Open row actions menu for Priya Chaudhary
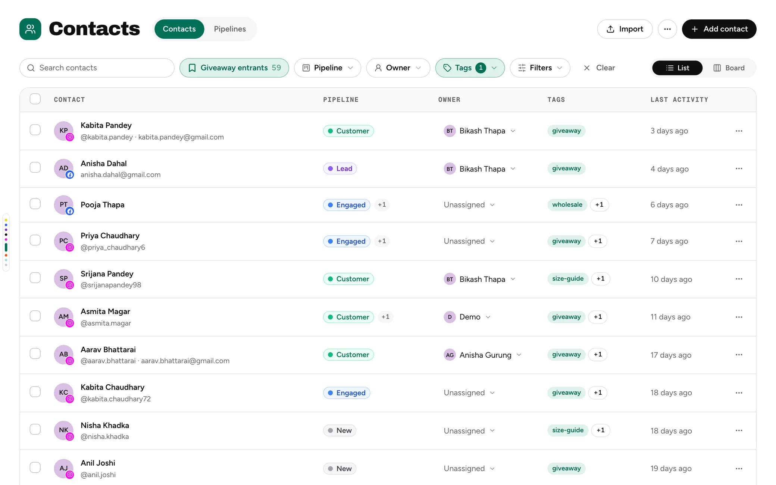Screen dimensions: 776x485 click(x=739, y=241)
